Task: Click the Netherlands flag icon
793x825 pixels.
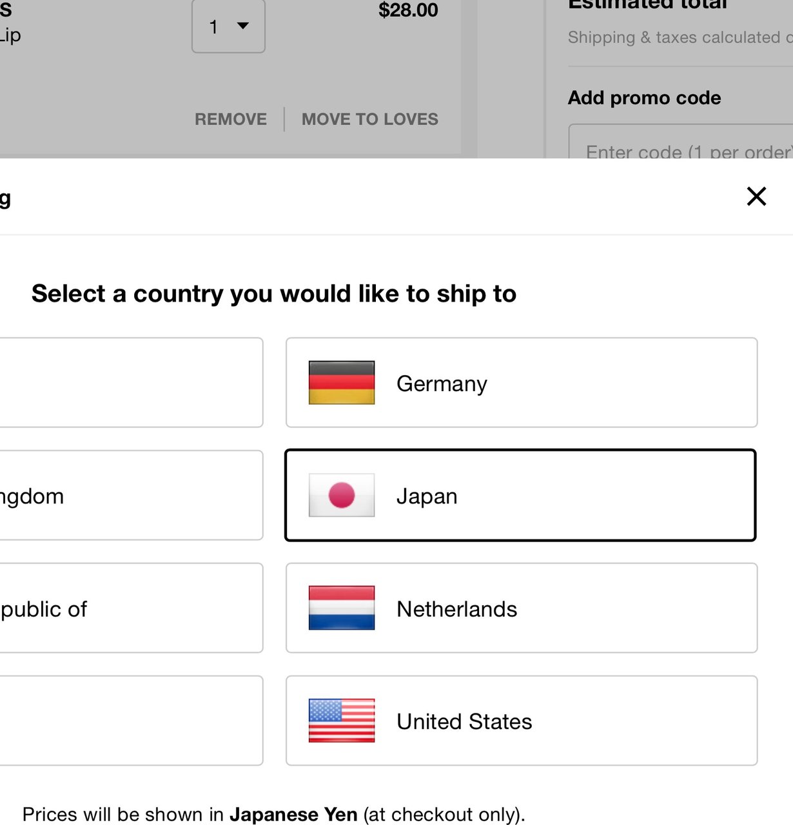Action: [342, 608]
